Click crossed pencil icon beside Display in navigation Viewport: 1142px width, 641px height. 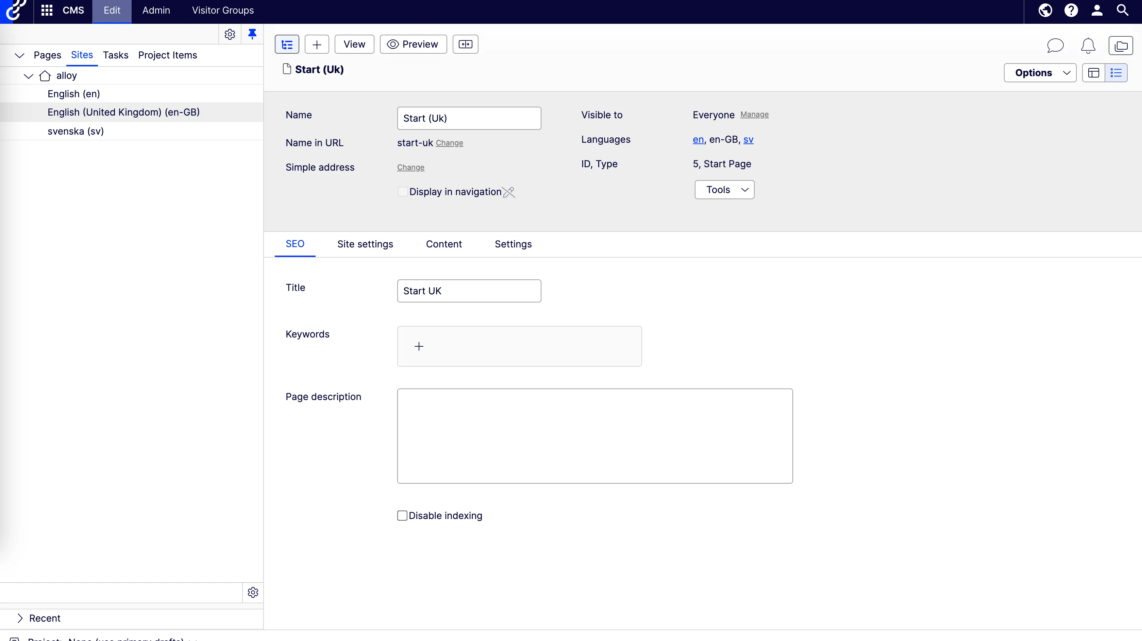509,192
